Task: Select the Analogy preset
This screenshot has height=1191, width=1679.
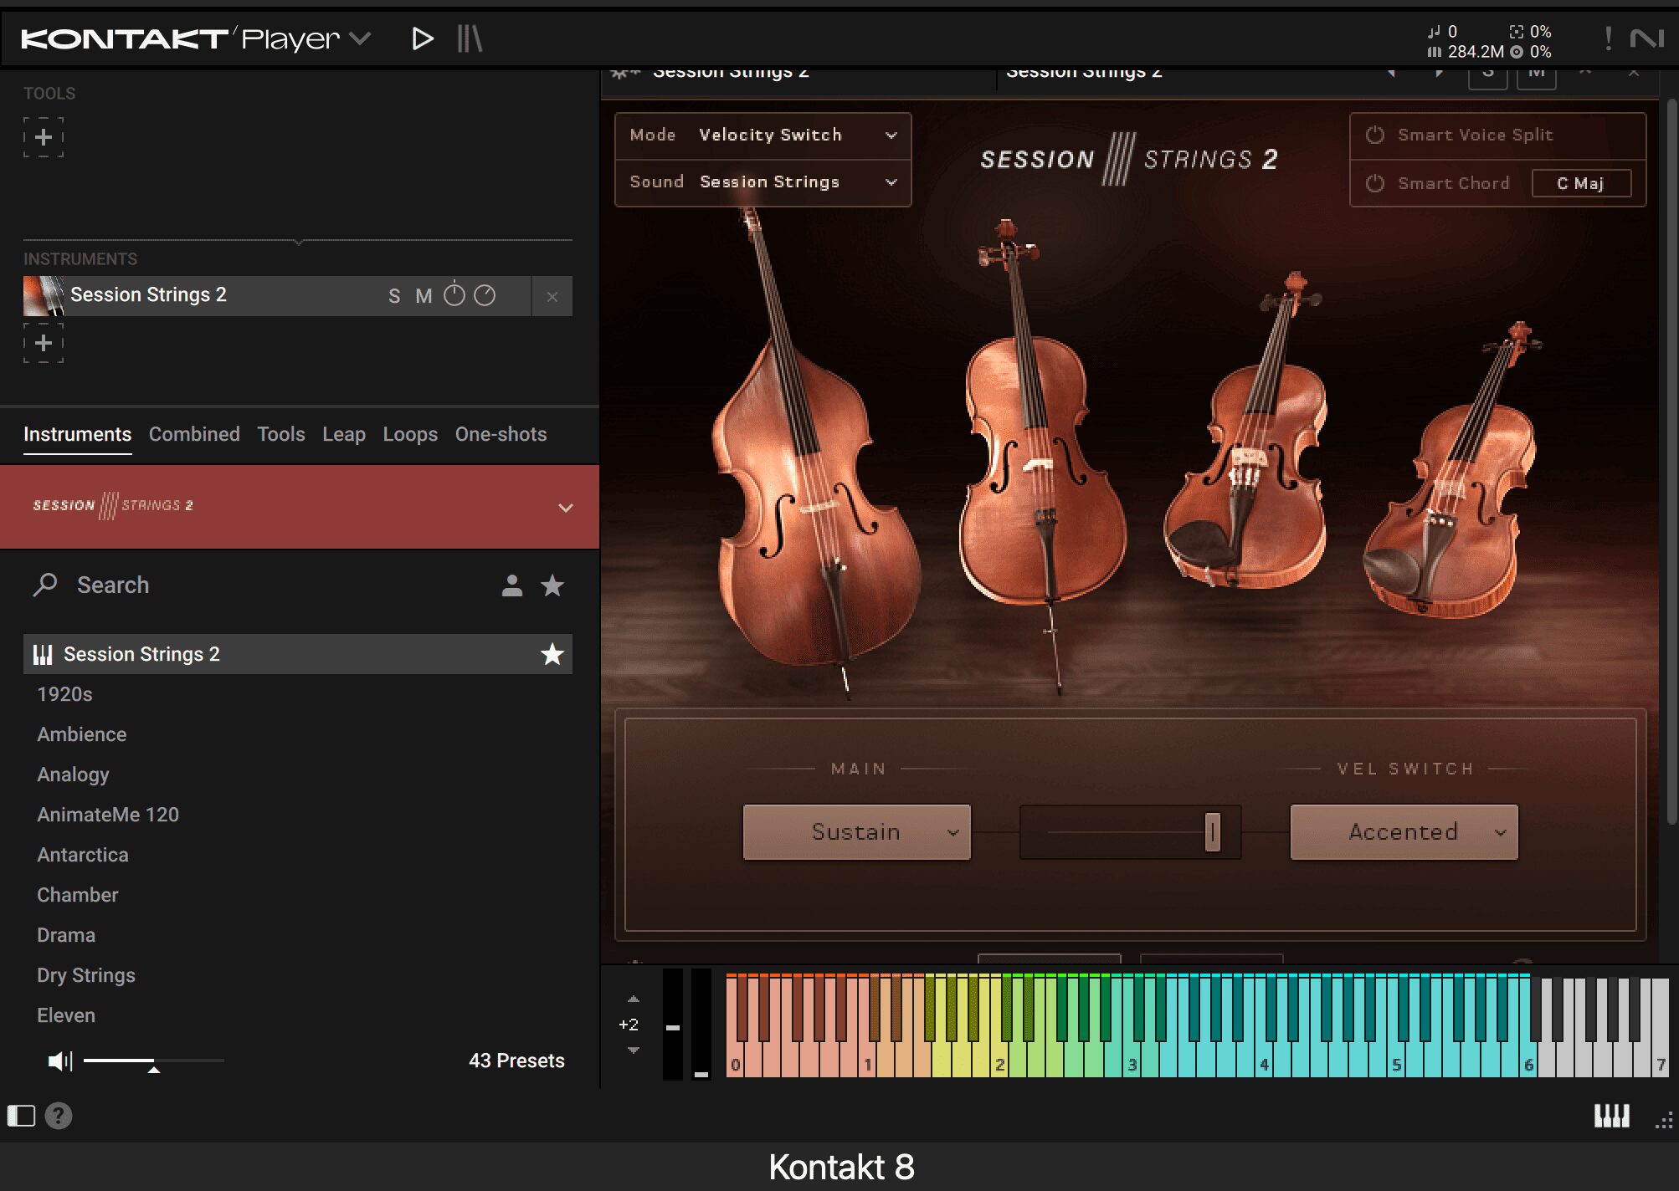Action: (x=73, y=774)
